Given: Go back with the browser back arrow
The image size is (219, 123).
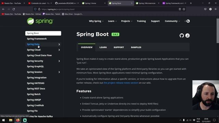Looking at the screenshot, I should point(3,9).
